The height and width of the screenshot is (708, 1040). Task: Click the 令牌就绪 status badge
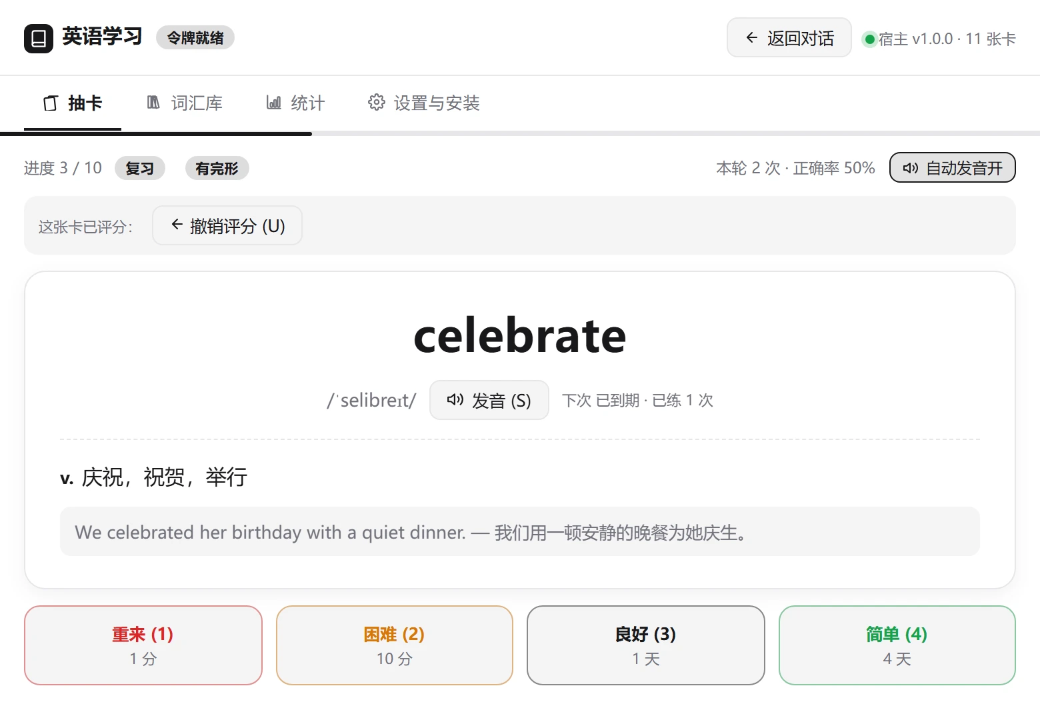pyautogui.click(x=195, y=38)
